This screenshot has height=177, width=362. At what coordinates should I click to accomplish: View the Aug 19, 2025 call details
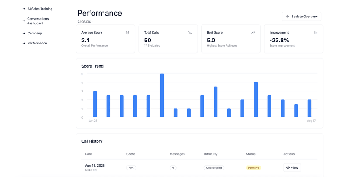[x=292, y=167]
